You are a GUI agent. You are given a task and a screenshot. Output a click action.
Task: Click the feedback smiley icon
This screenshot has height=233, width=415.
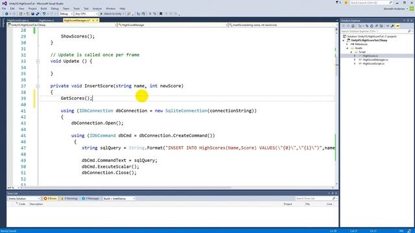[346, 3]
